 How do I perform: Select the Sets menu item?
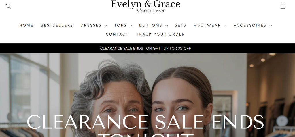coord(181,25)
